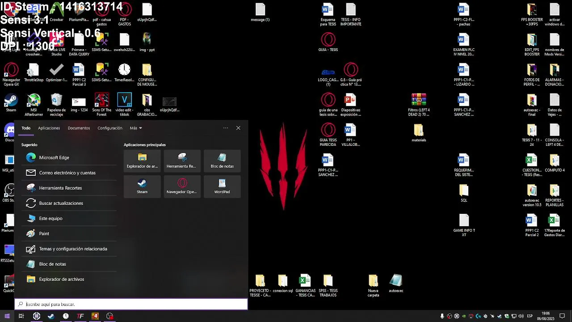Open the TF app on taskbar
The height and width of the screenshot is (322, 572).
[80, 316]
